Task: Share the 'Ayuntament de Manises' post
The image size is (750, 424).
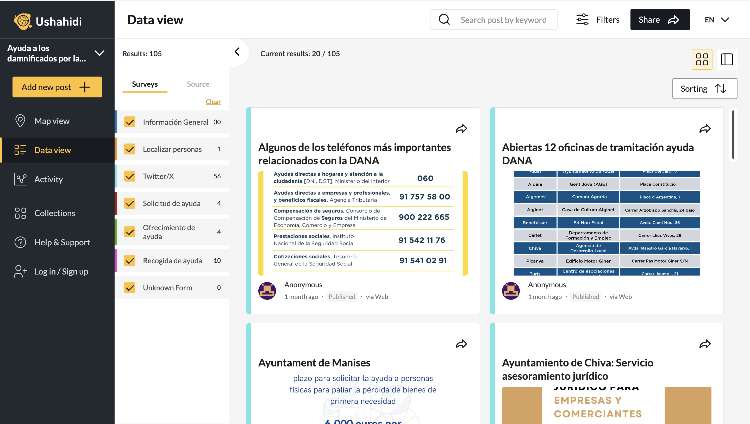Action: tap(461, 344)
